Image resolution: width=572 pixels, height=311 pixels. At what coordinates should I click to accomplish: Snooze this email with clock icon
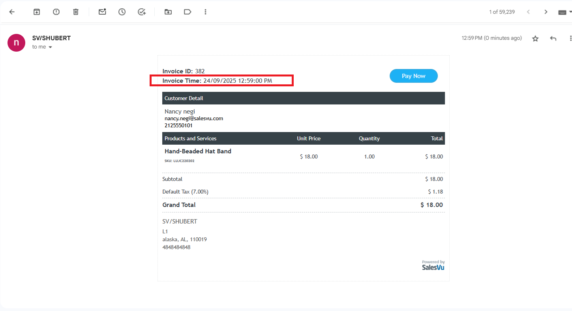coord(122,12)
